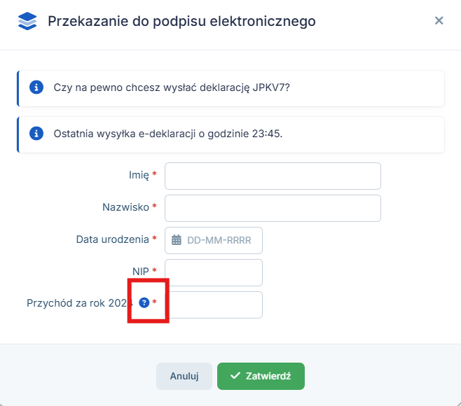
Task: Click the info icon beside 23:45 notice
Action: coord(36,133)
